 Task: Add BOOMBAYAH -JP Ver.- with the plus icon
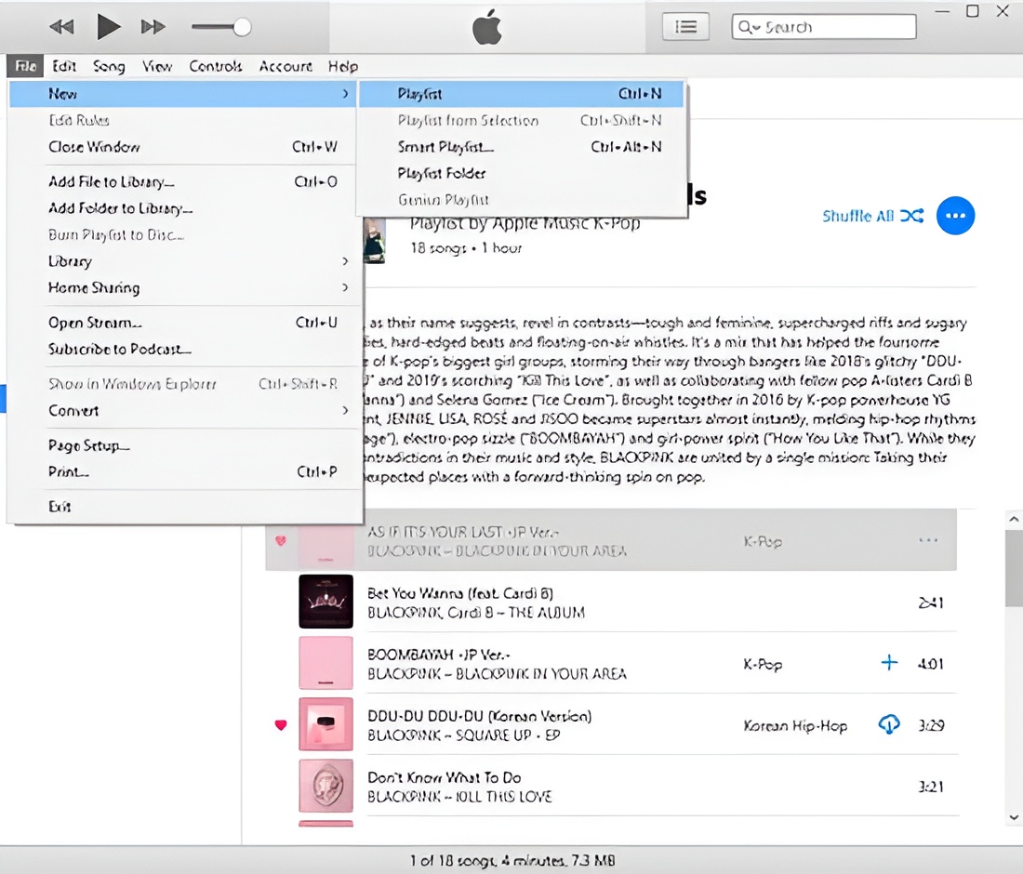(889, 663)
